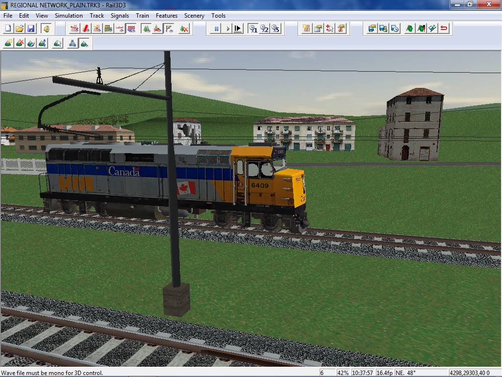Click the terrain mesh points icon
Image resolution: width=502 pixels, height=377 pixels.
click(73, 43)
